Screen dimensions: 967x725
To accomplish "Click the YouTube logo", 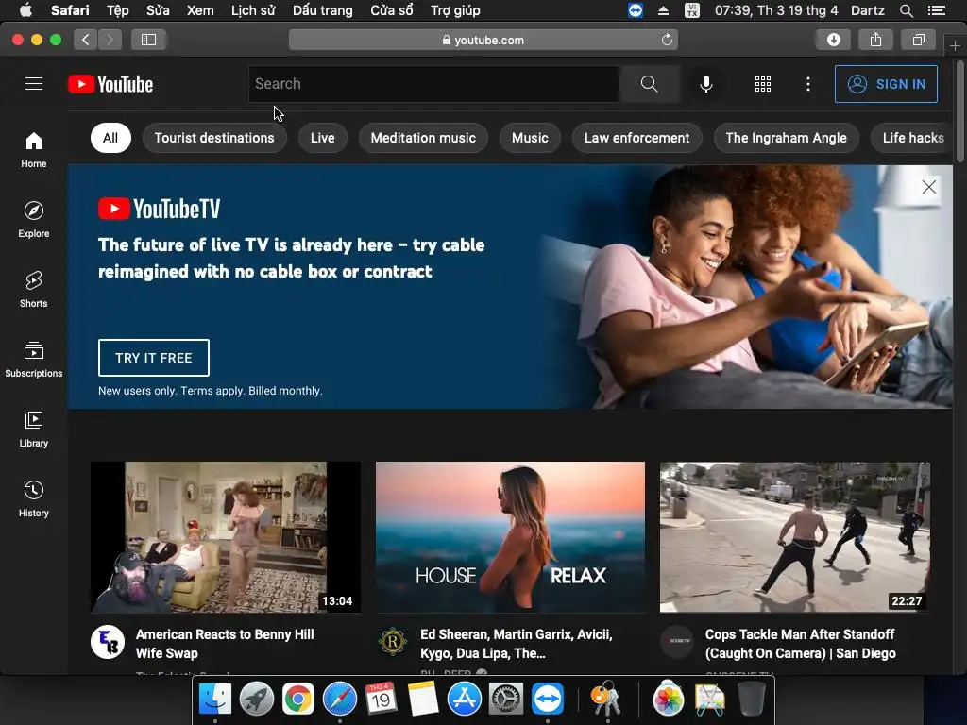I will (110, 84).
